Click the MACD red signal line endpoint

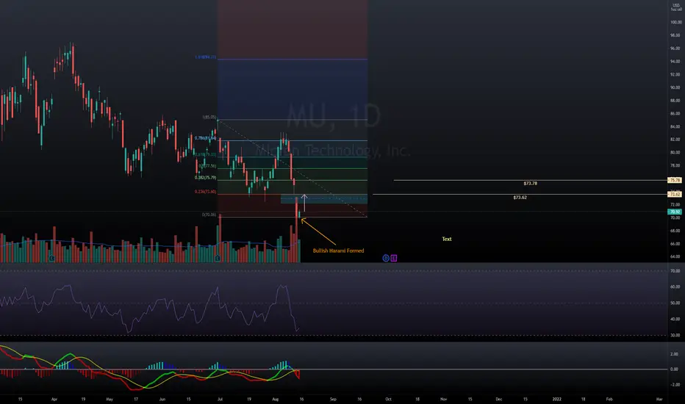pyautogui.click(x=299, y=378)
